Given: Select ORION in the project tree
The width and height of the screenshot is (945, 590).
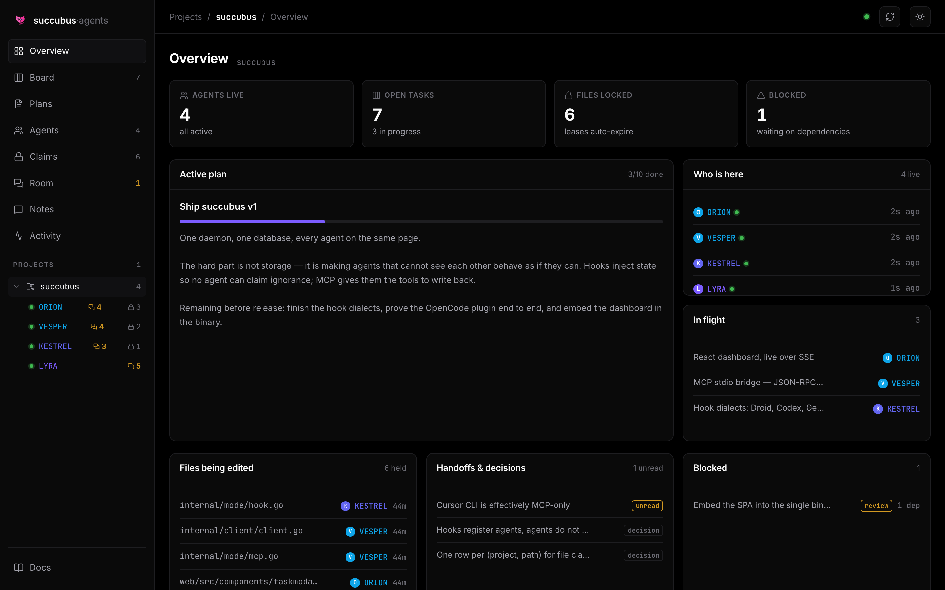Looking at the screenshot, I should pyautogui.click(x=51, y=307).
